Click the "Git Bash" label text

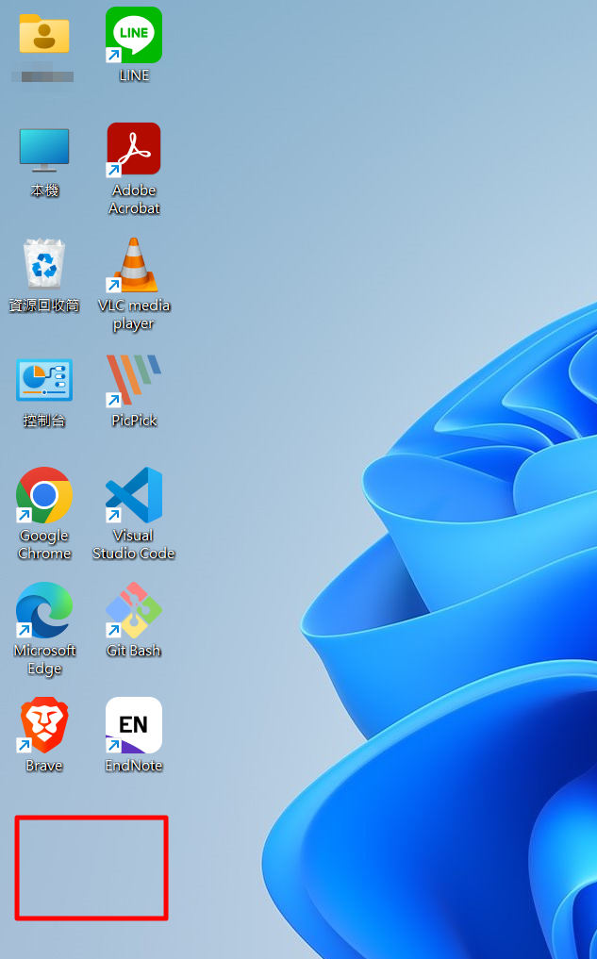pos(133,650)
